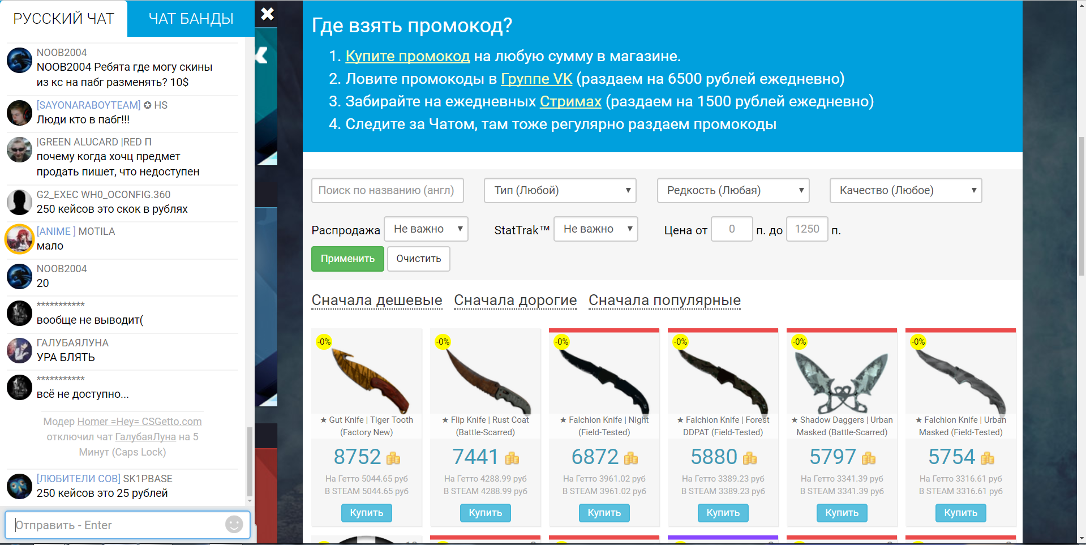Click the coin icon next to 7441 price
The height and width of the screenshot is (545, 1086).
512,457
